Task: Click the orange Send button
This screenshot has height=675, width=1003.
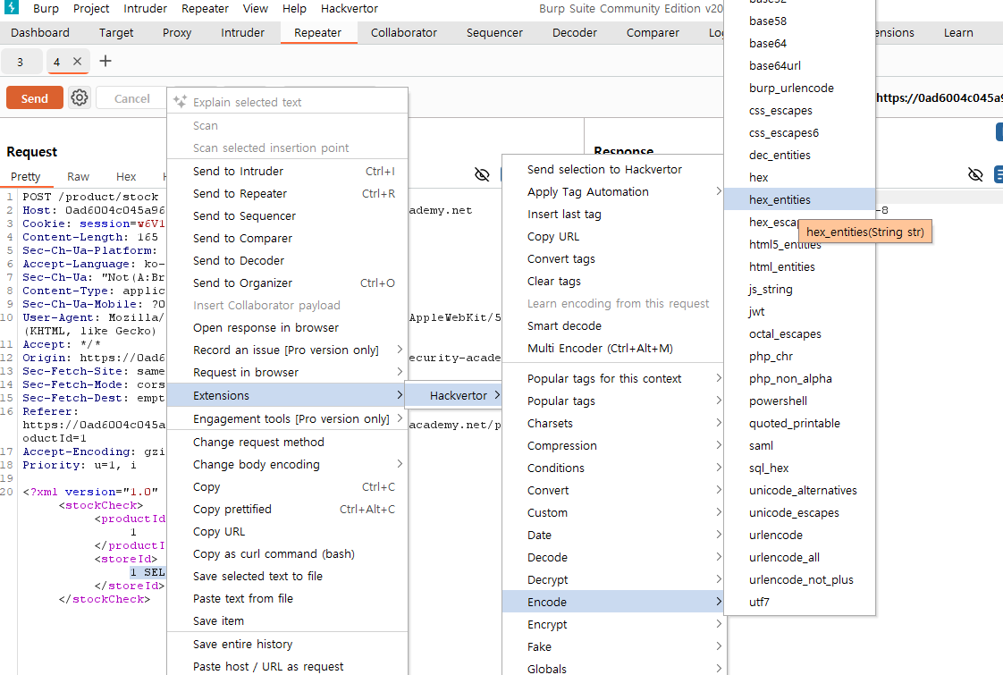Action: point(35,97)
